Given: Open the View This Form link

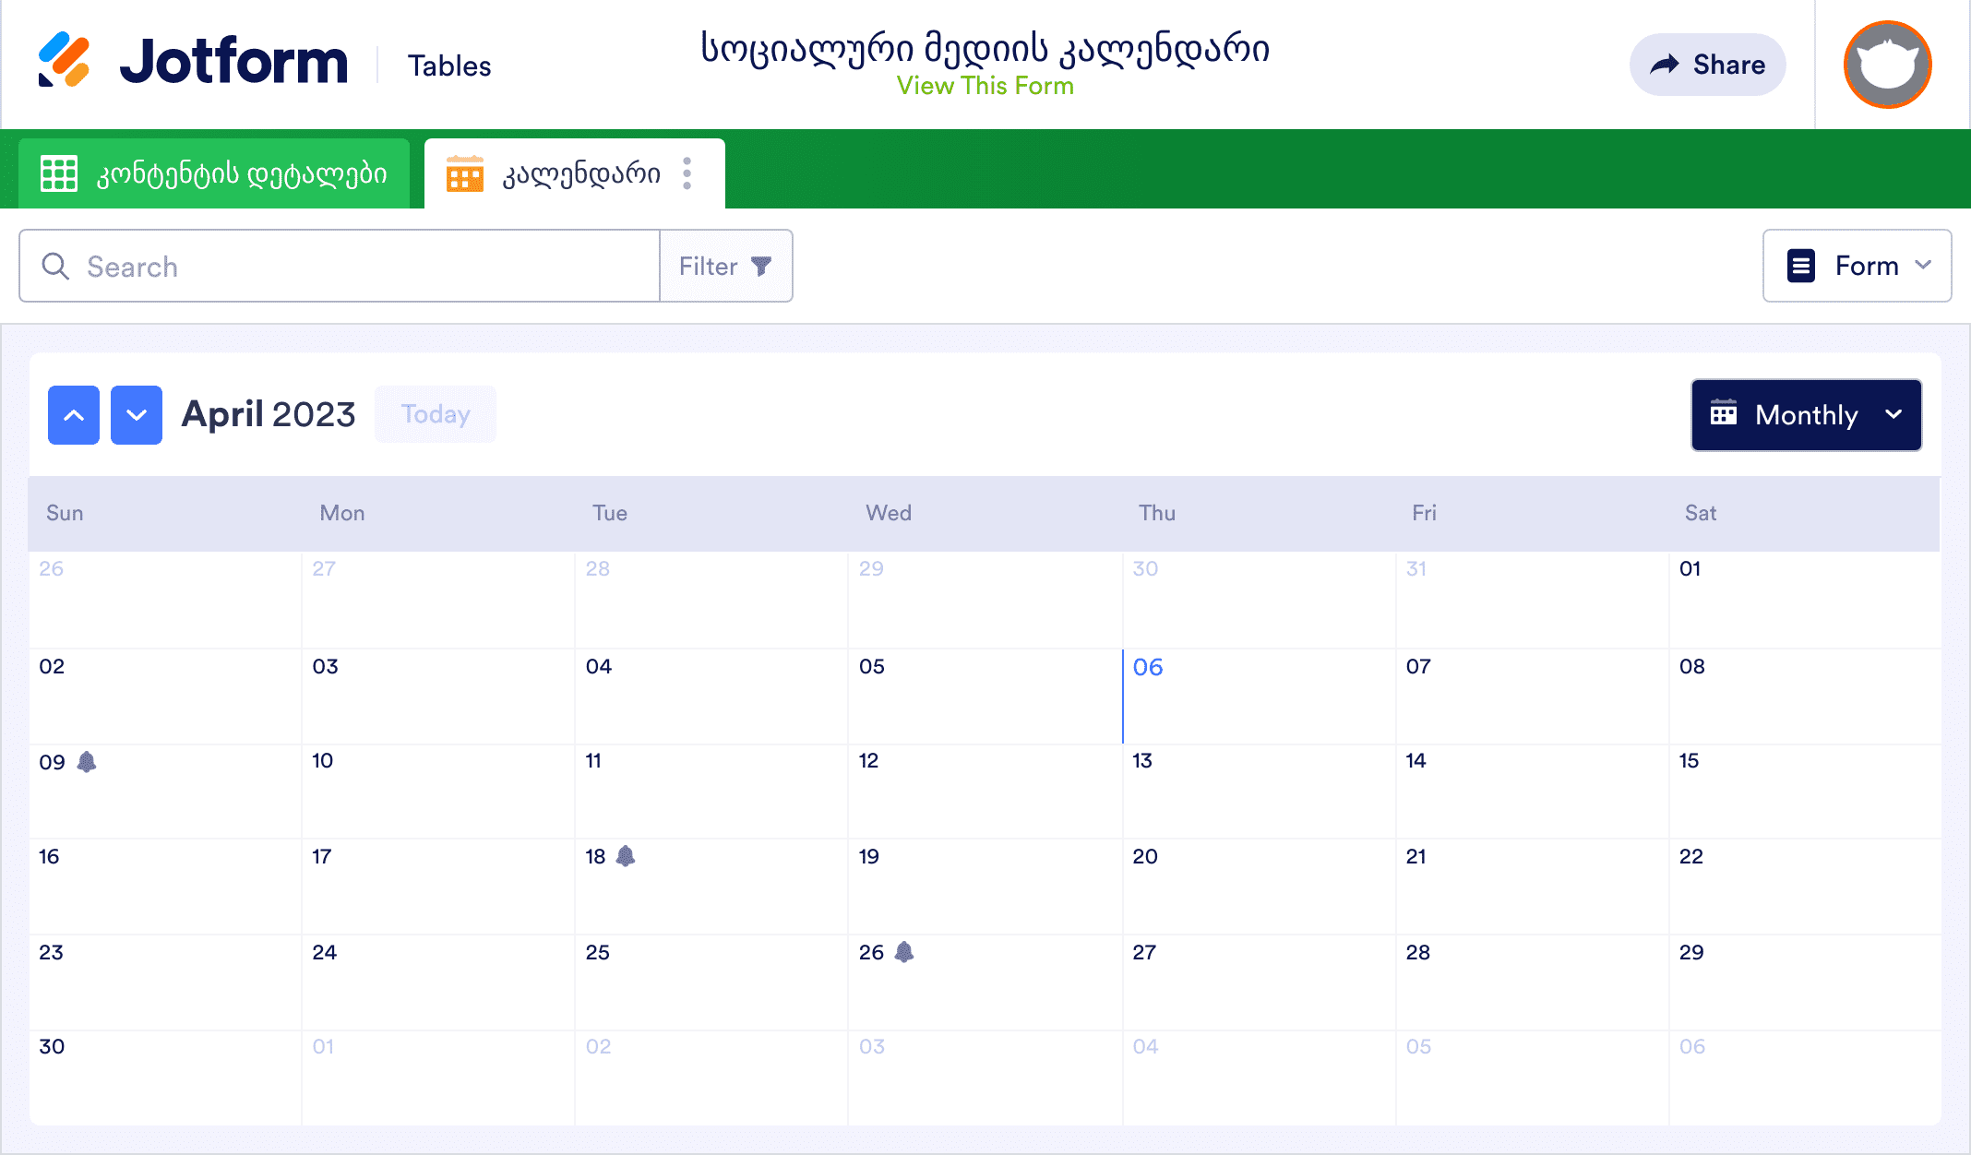Looking at the screenshot, I should click(985, 86).
